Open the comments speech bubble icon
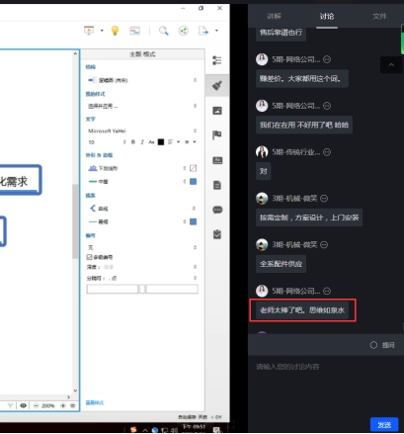The width and height of the screenshot is (404, 434). 217,210
